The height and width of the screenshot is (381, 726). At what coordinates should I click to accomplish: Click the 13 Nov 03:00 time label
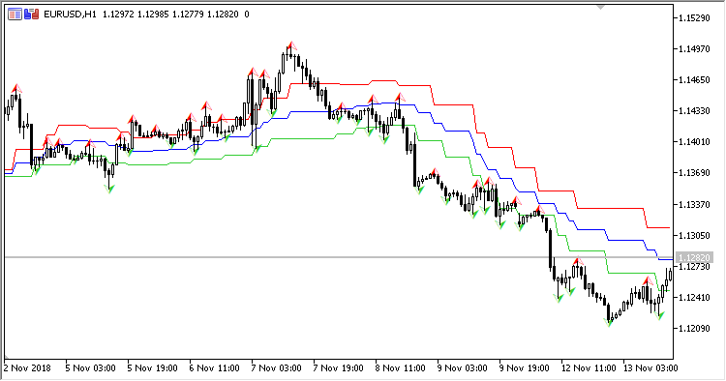[x=650, y=368]
